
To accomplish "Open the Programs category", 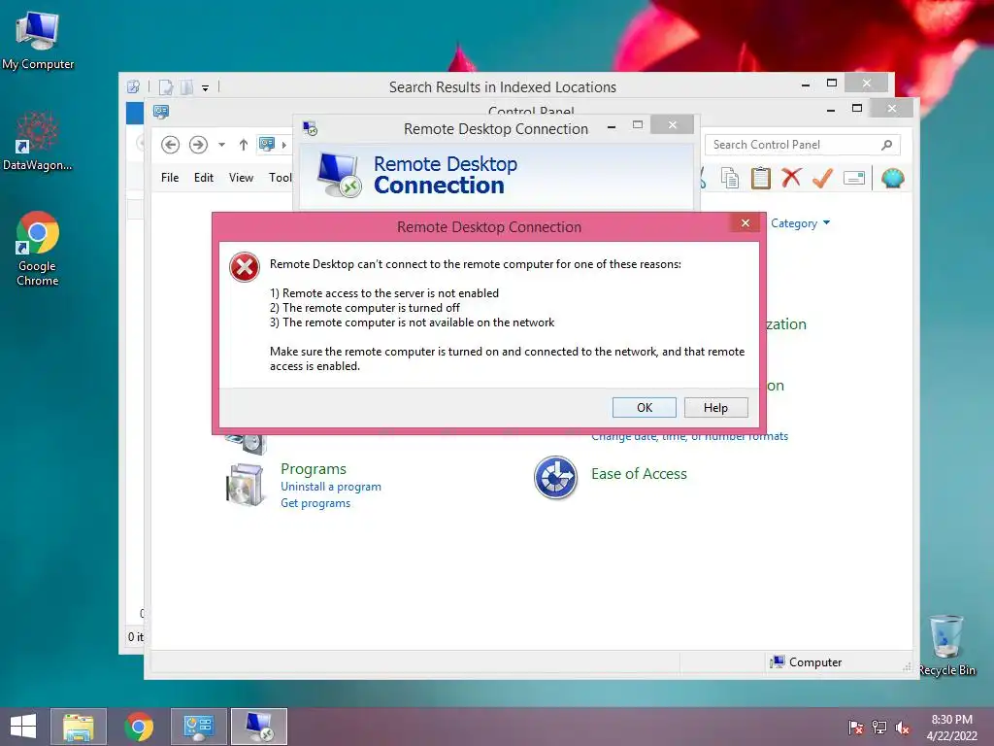I will (314, 469).
